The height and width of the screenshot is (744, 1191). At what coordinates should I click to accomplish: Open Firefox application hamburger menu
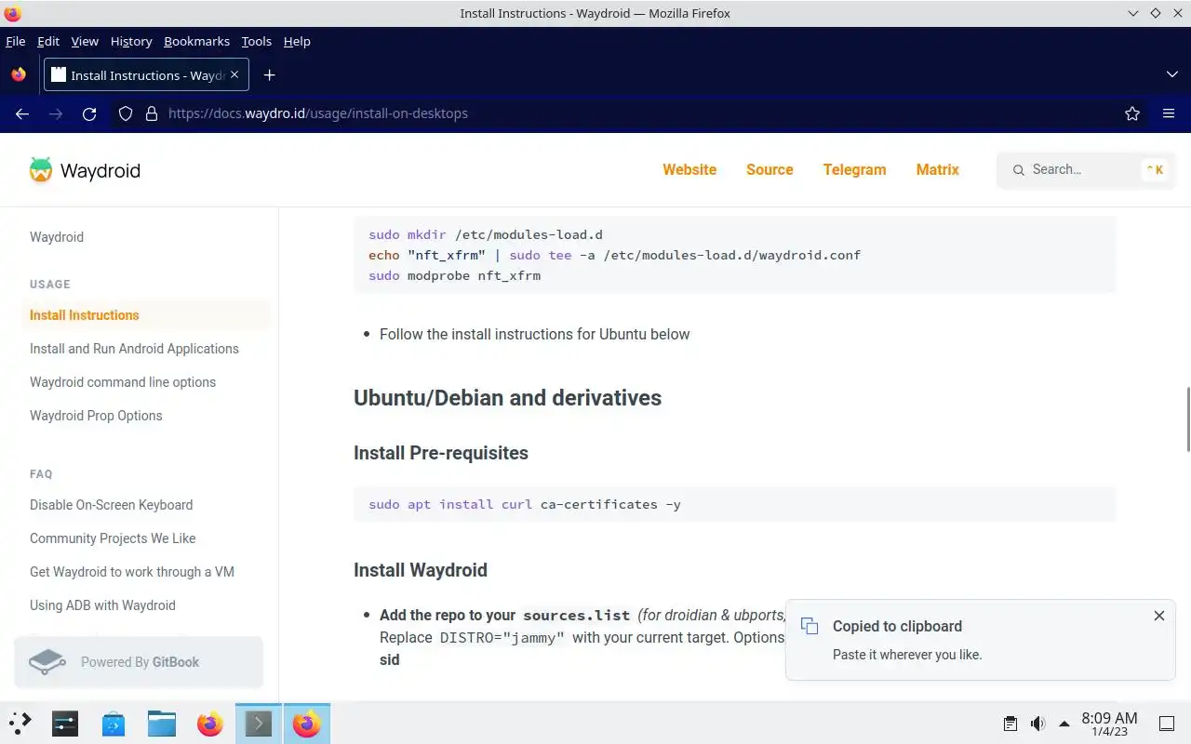[1169, 113]
